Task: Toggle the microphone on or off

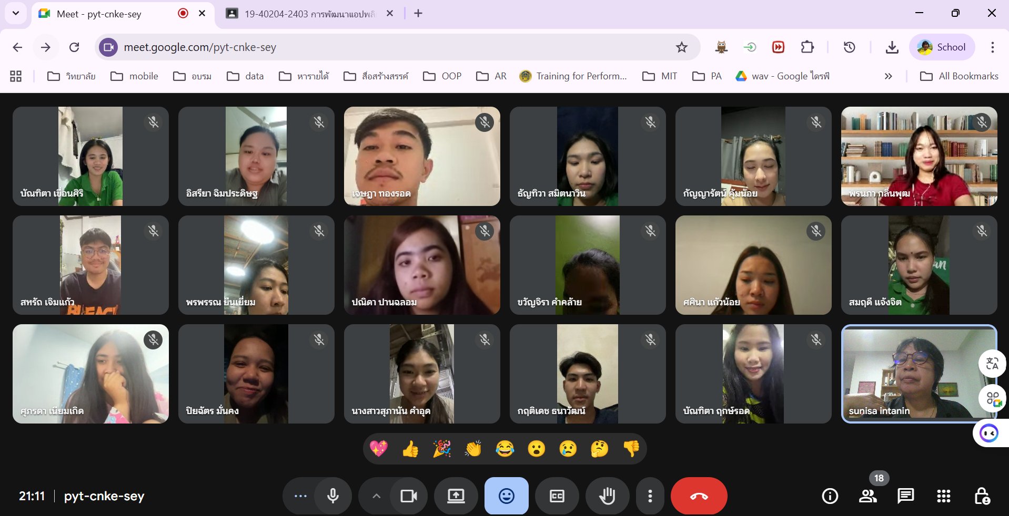Action: pyautogui.click(x=333, y=496)
